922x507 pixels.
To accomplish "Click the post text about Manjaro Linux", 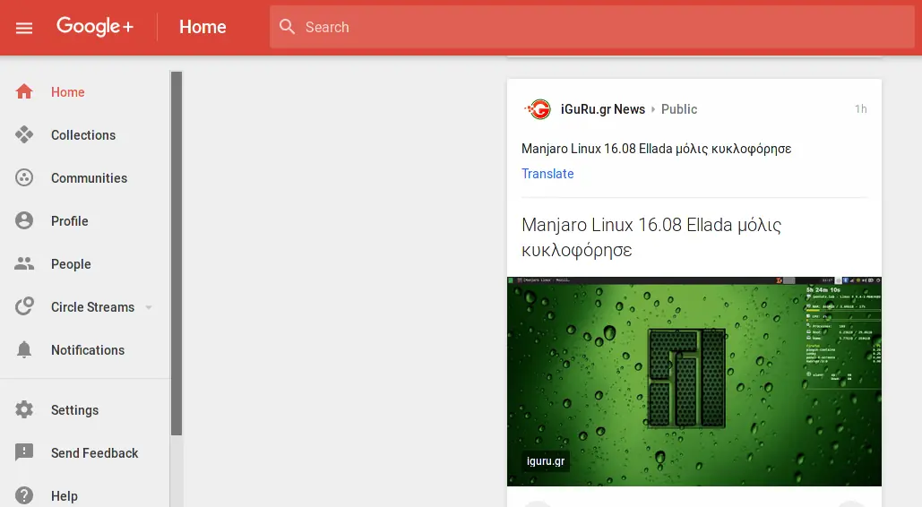I will coord(656,148).
